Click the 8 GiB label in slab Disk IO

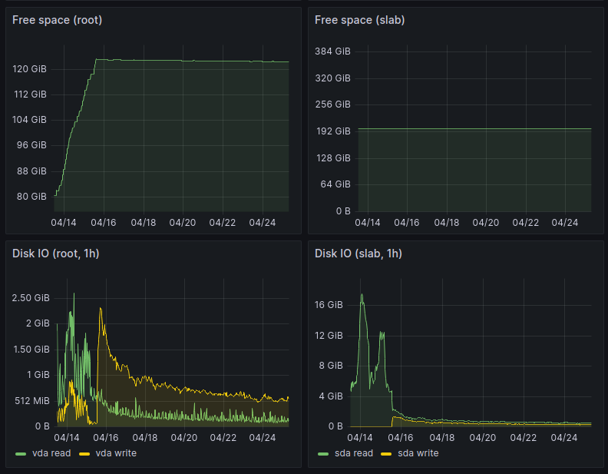point(331,366)
